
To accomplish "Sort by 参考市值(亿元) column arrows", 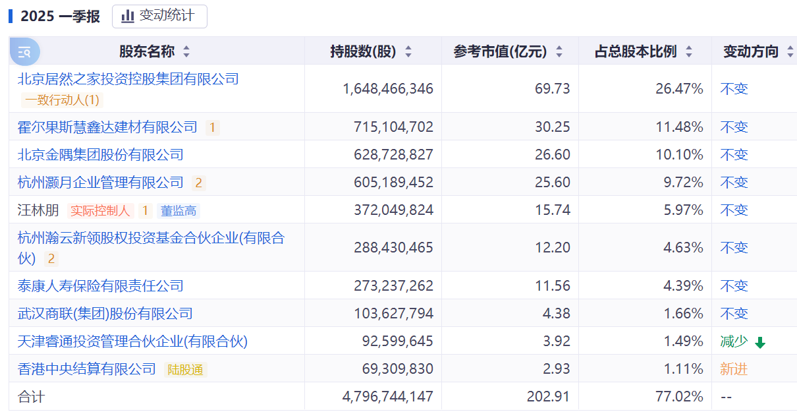I will [559, 51].
